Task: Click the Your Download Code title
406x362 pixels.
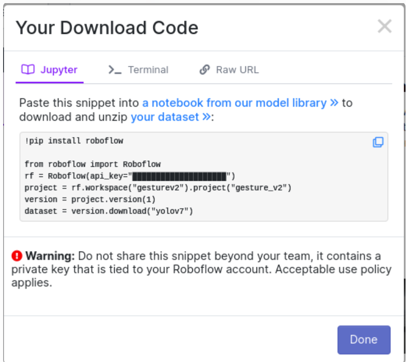Action: pos(107,28)
